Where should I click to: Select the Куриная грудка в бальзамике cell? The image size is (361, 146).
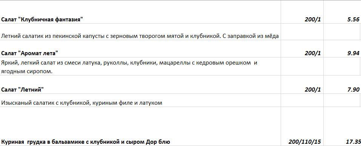click(x=140, y=126)
